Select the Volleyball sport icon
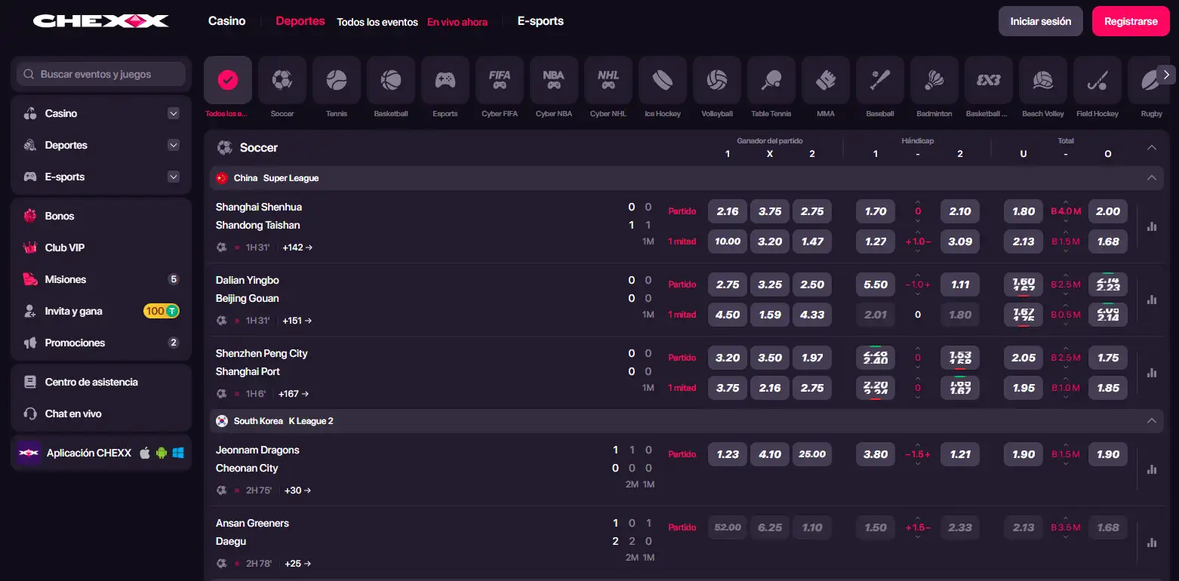The height and width of the screenshot is (581, 1179). click(717, 80)
